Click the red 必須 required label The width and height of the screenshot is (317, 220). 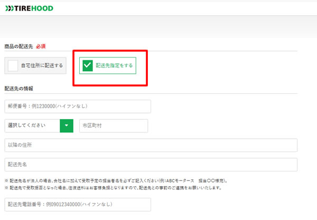point(42,46)
